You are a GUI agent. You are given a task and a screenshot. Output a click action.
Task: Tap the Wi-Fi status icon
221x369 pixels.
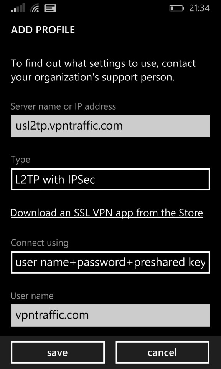[x=35, y=8]
